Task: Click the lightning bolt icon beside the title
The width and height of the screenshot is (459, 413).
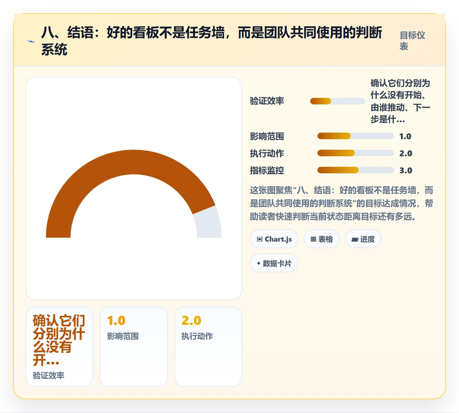Action: [31, 41]
